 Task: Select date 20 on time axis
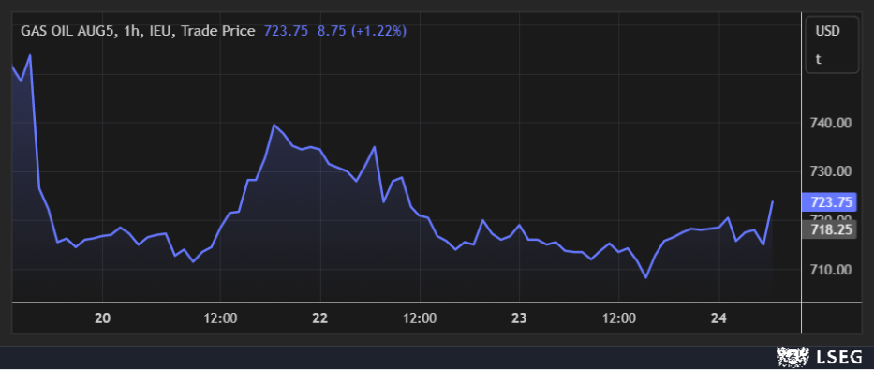point(102,318)
